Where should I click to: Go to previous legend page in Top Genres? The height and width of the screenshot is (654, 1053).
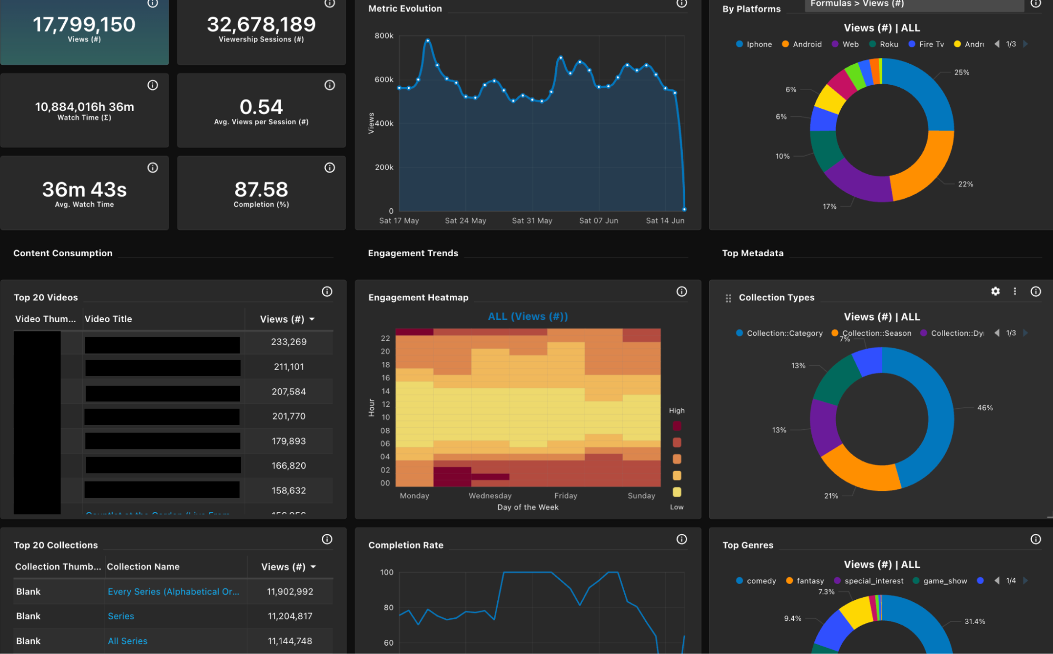pos(997,581)
